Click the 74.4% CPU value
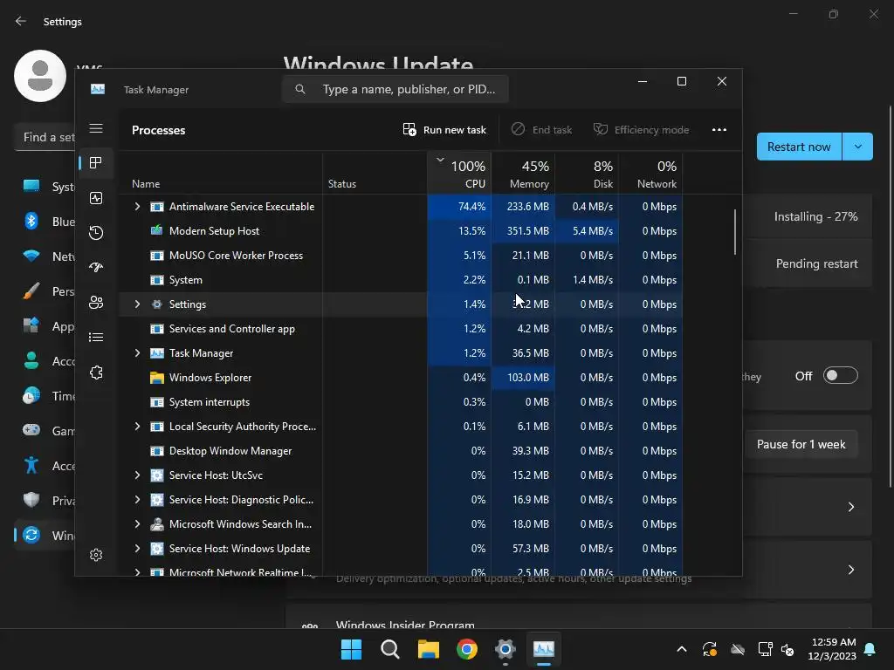This screenshot has height=670, width=894. point(471,207)
